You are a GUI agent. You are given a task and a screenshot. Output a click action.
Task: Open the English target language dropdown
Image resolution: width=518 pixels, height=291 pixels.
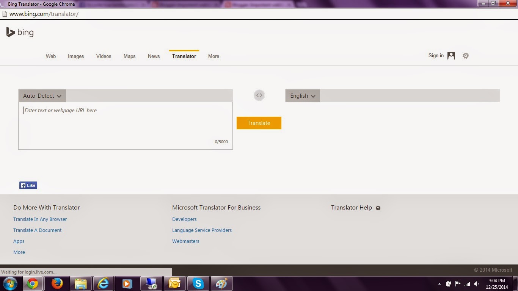(x=303, y=96)
